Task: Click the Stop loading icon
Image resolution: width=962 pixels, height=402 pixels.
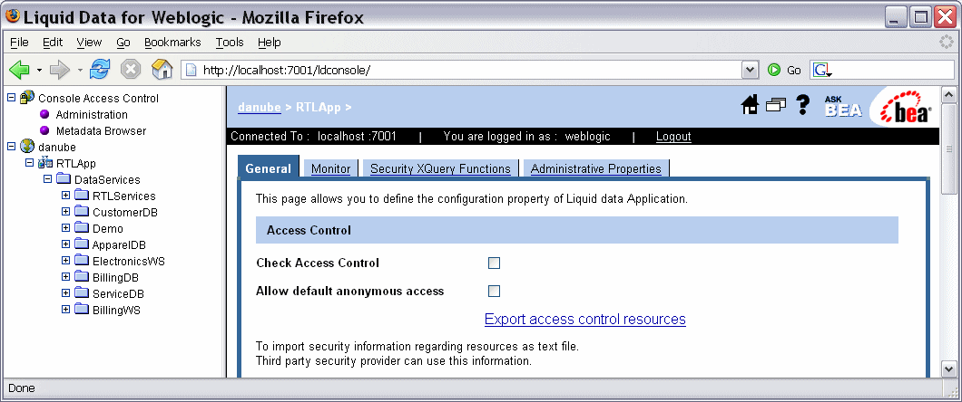Action: [131, 69]
